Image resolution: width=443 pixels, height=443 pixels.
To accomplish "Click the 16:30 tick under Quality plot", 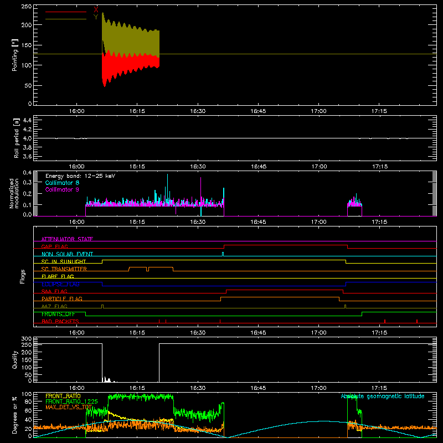I will pos(198,388).
